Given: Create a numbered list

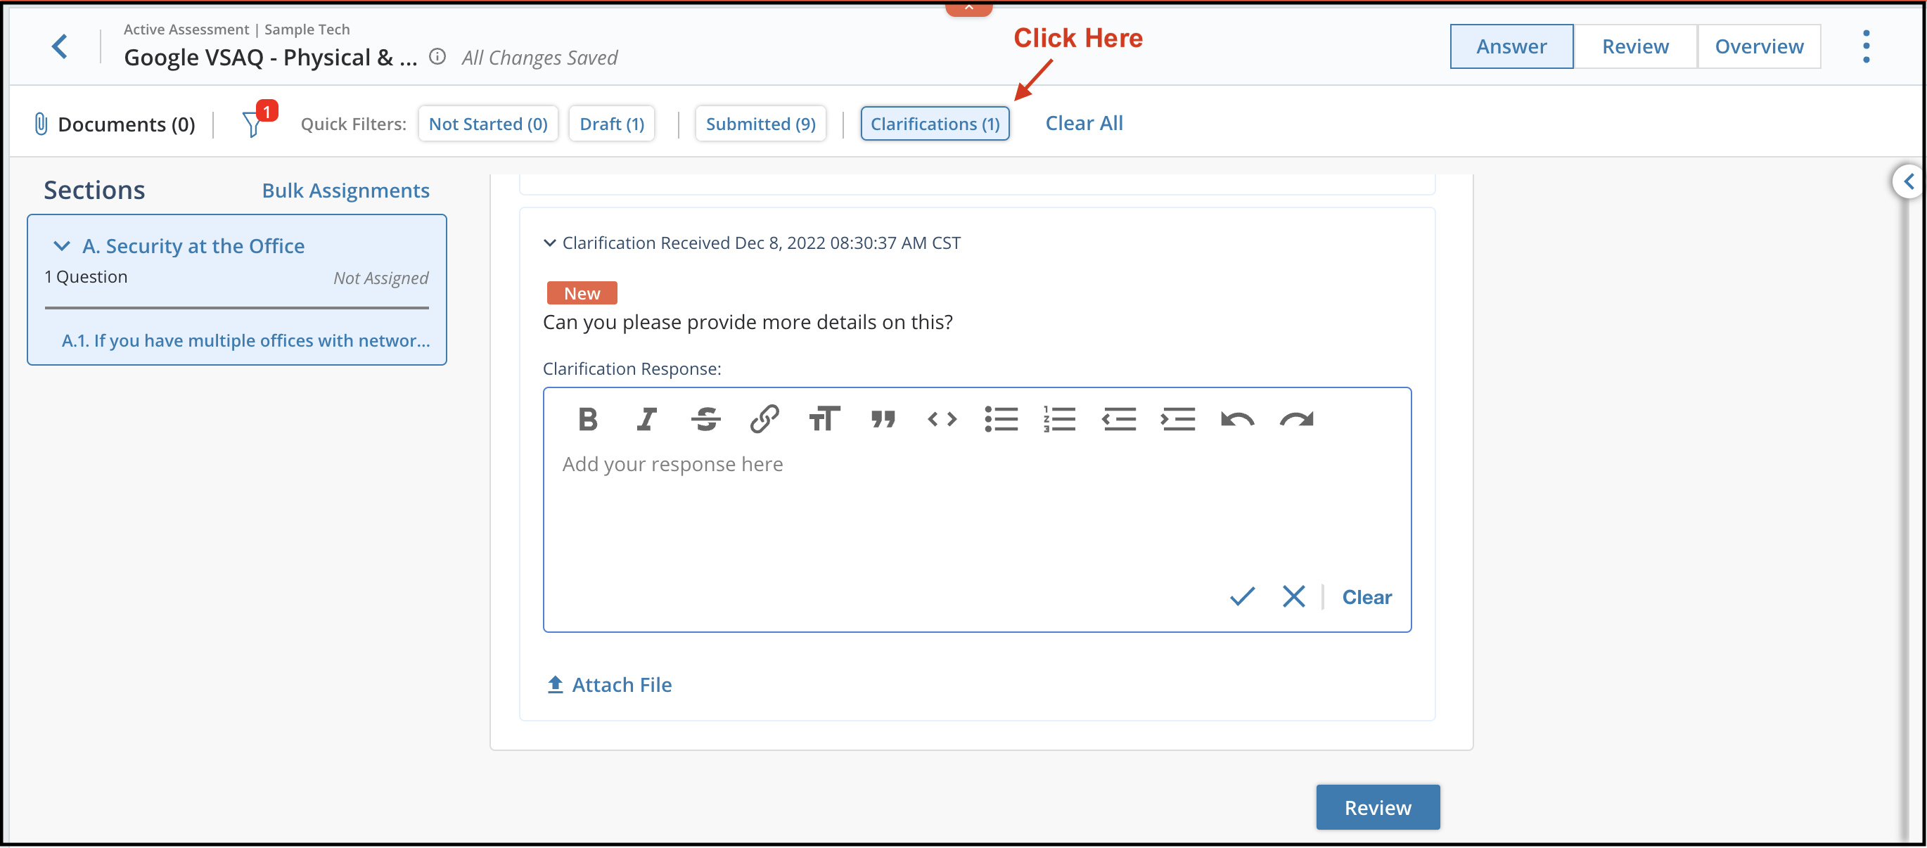Looking at the screenshot, I should pos(1059,420).
